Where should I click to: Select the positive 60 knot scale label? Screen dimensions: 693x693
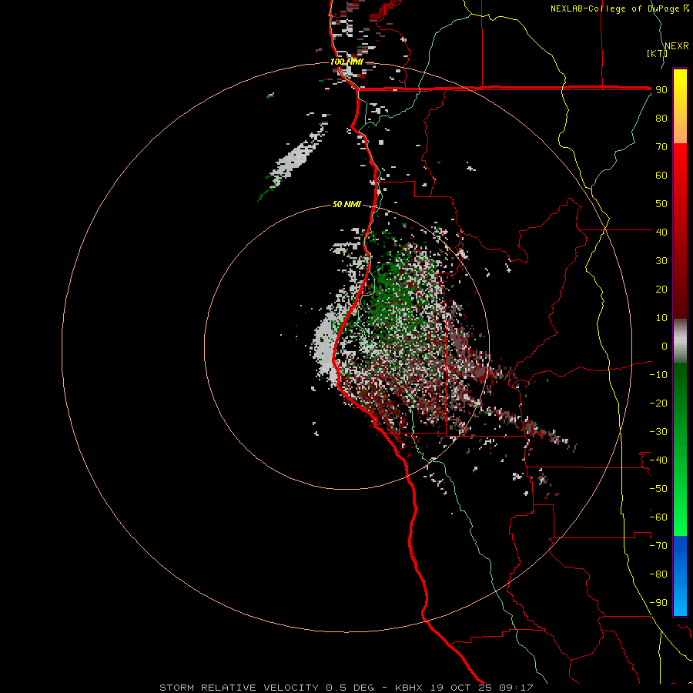pyautogui.click(x=661, y=176)
